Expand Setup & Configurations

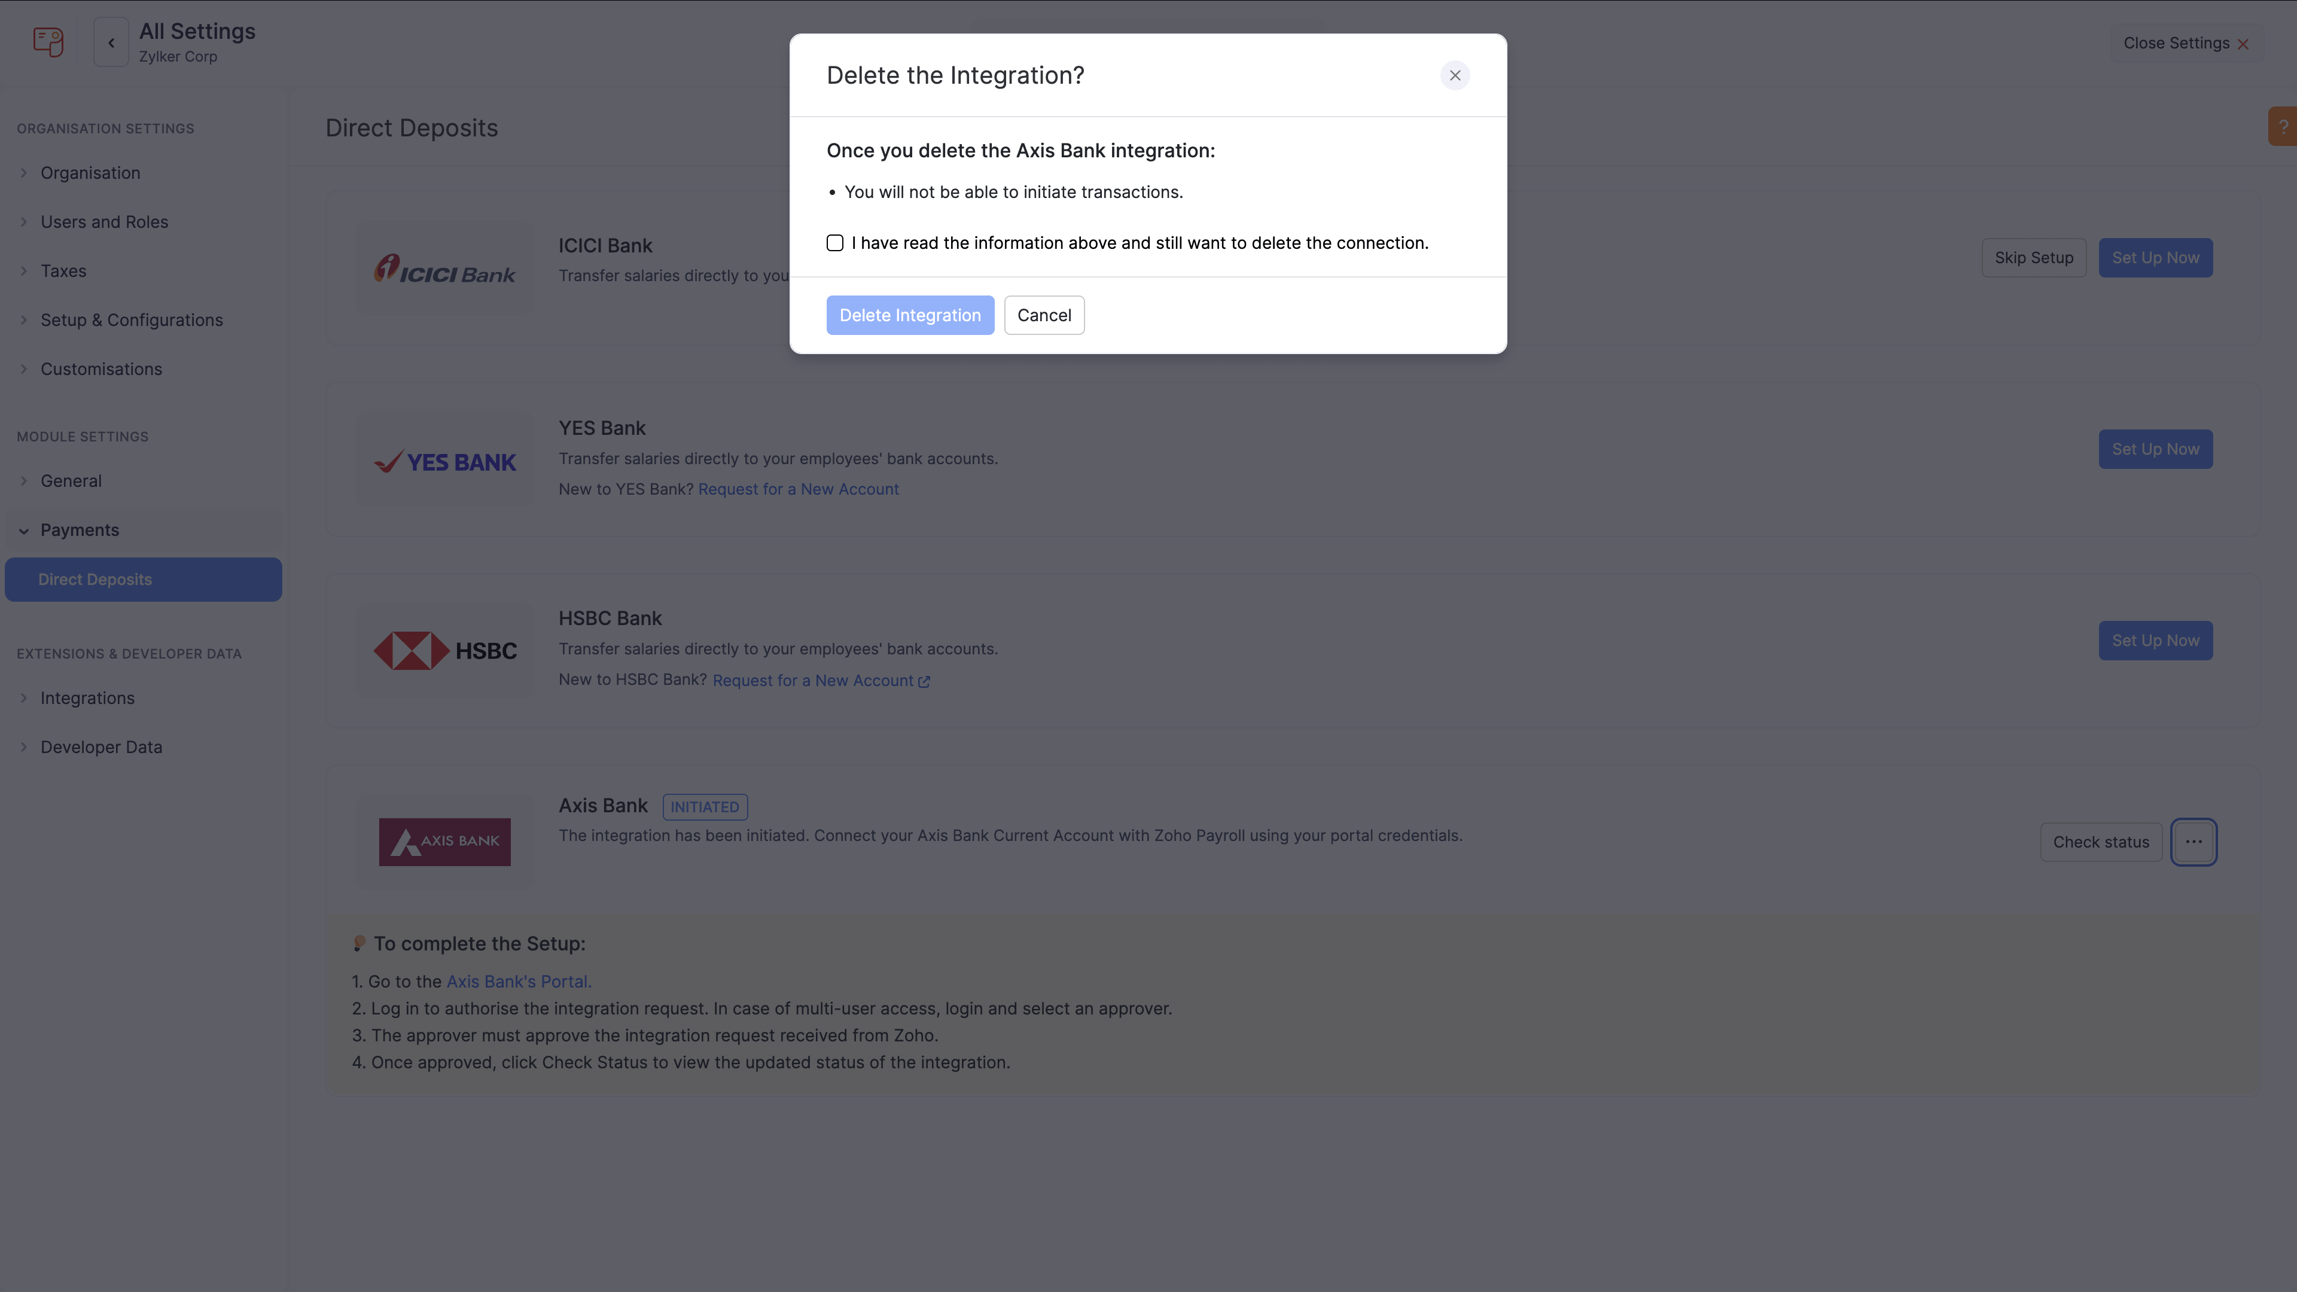(131, 319)
